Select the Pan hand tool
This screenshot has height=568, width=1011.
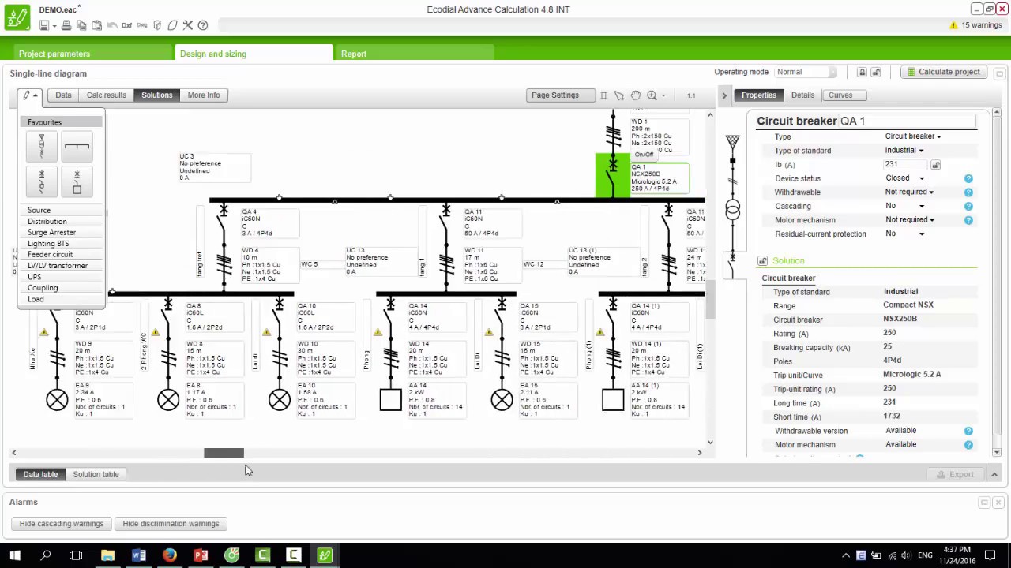point(635,95)
